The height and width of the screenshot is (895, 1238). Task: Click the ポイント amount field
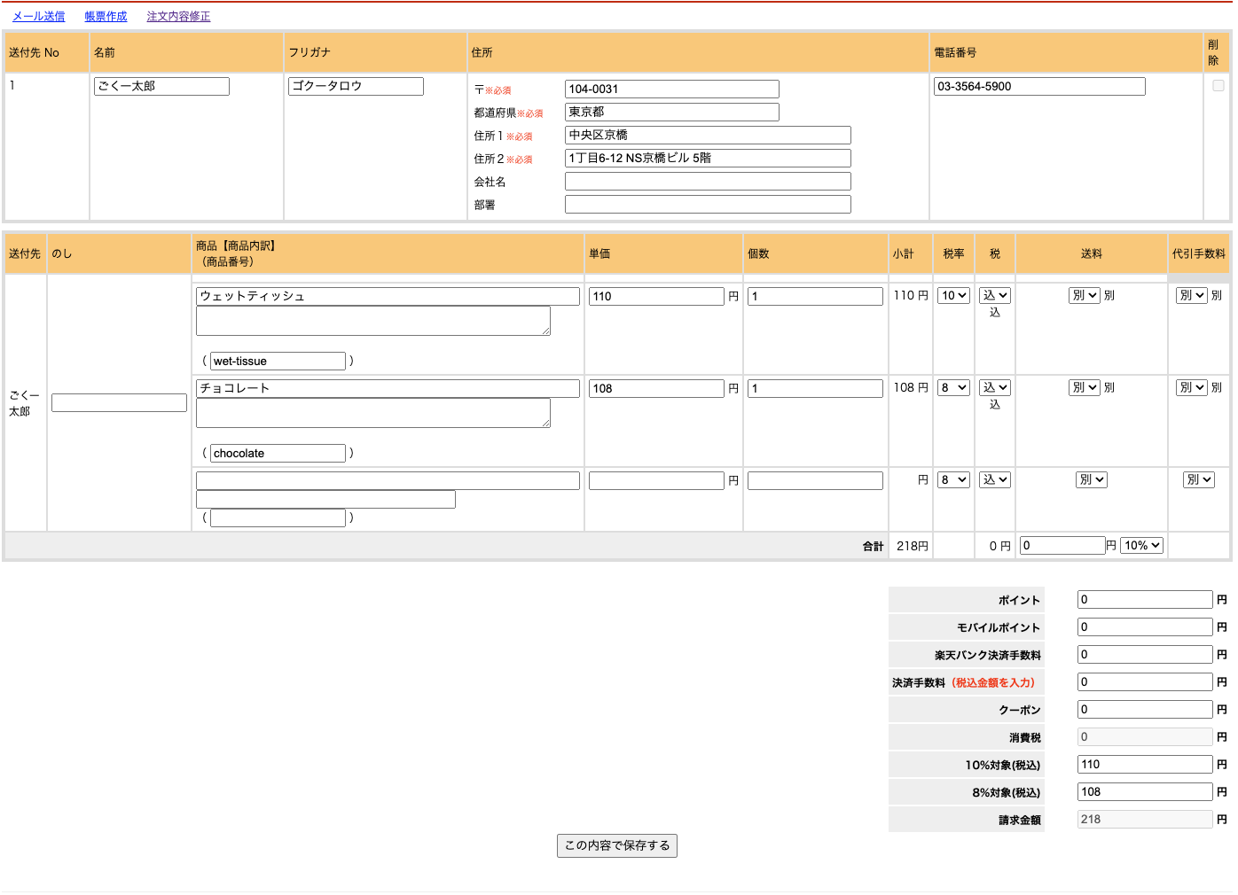[1144, 599]
